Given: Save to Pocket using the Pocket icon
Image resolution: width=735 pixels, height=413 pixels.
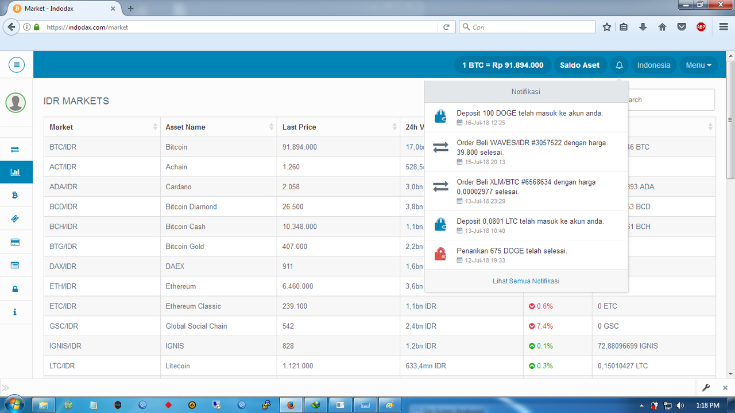Looking at the screenshot, I should coord(682,27).
